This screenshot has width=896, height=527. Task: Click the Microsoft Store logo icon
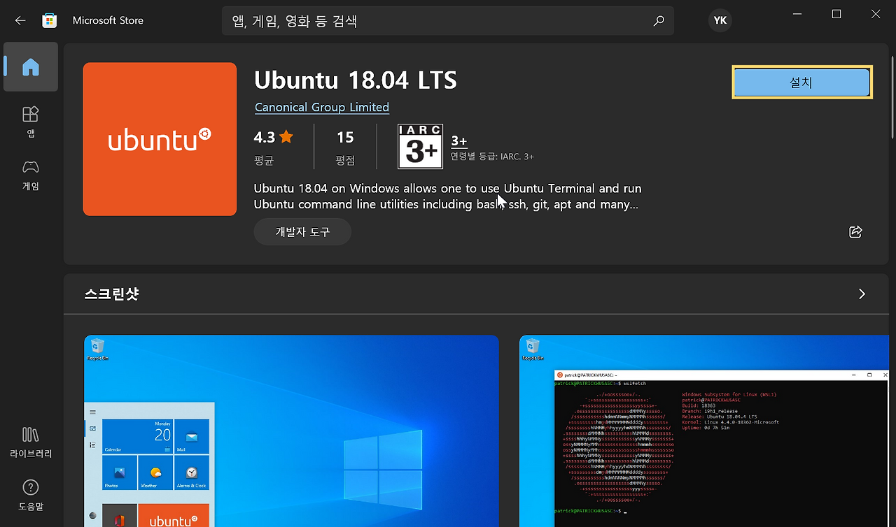click(49, 21)
